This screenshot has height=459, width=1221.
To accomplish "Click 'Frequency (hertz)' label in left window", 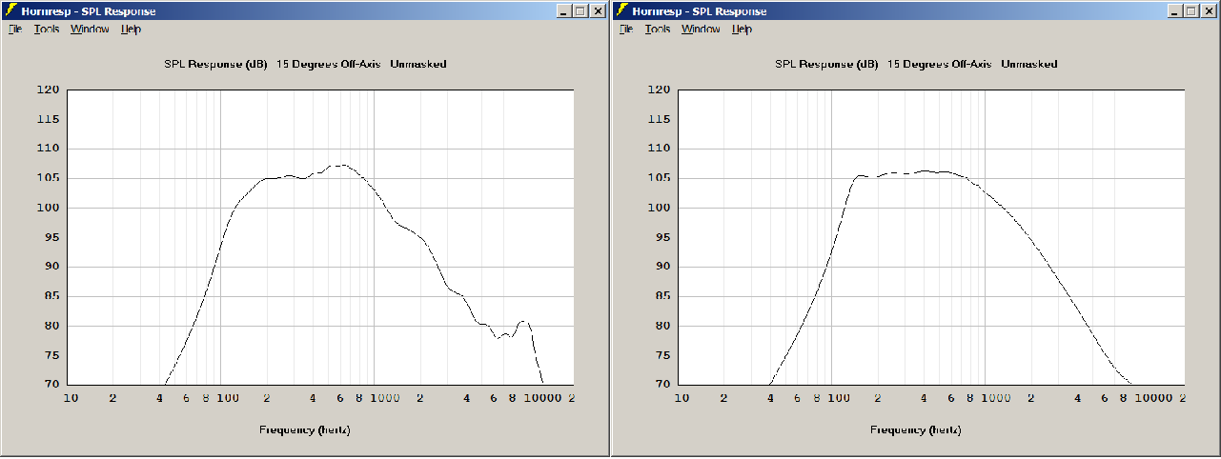I will (x=305, y=430).
